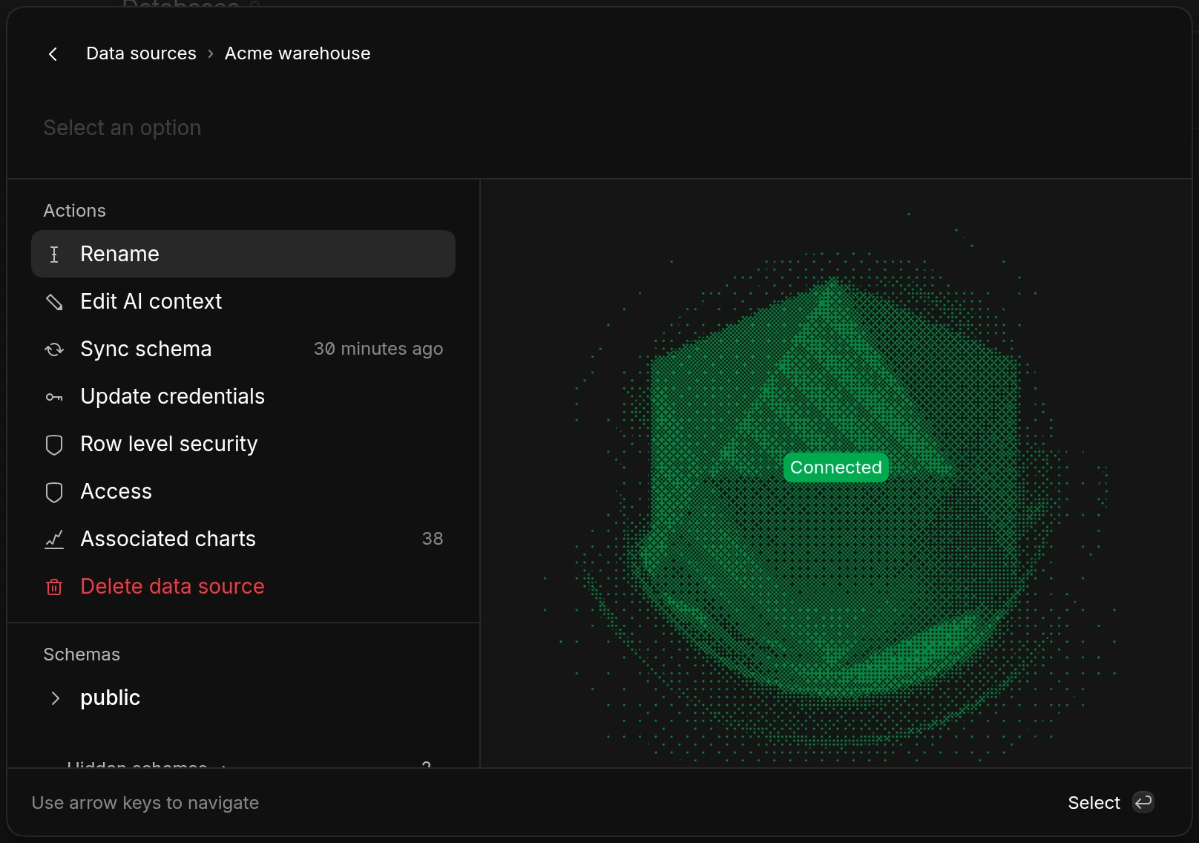Open Update credentials

pos(243,396)
